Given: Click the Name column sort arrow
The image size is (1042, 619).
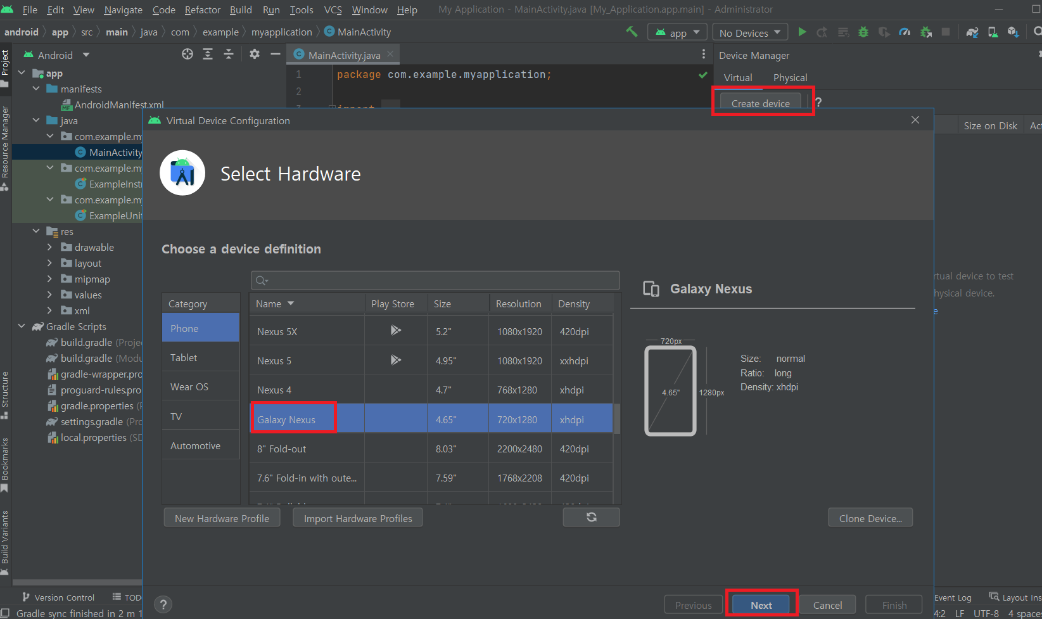Looking at the screenshot, I should [291, 303].
